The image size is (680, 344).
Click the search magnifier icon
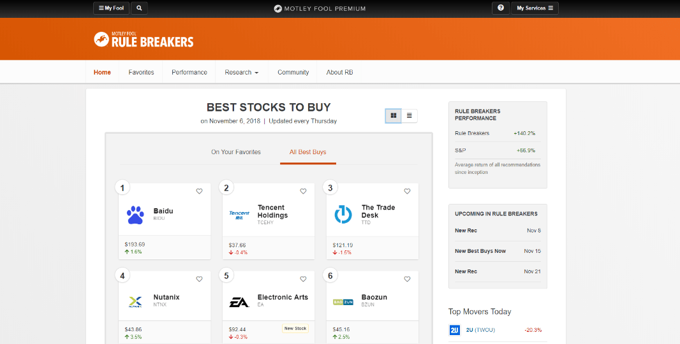coord(139,8)
